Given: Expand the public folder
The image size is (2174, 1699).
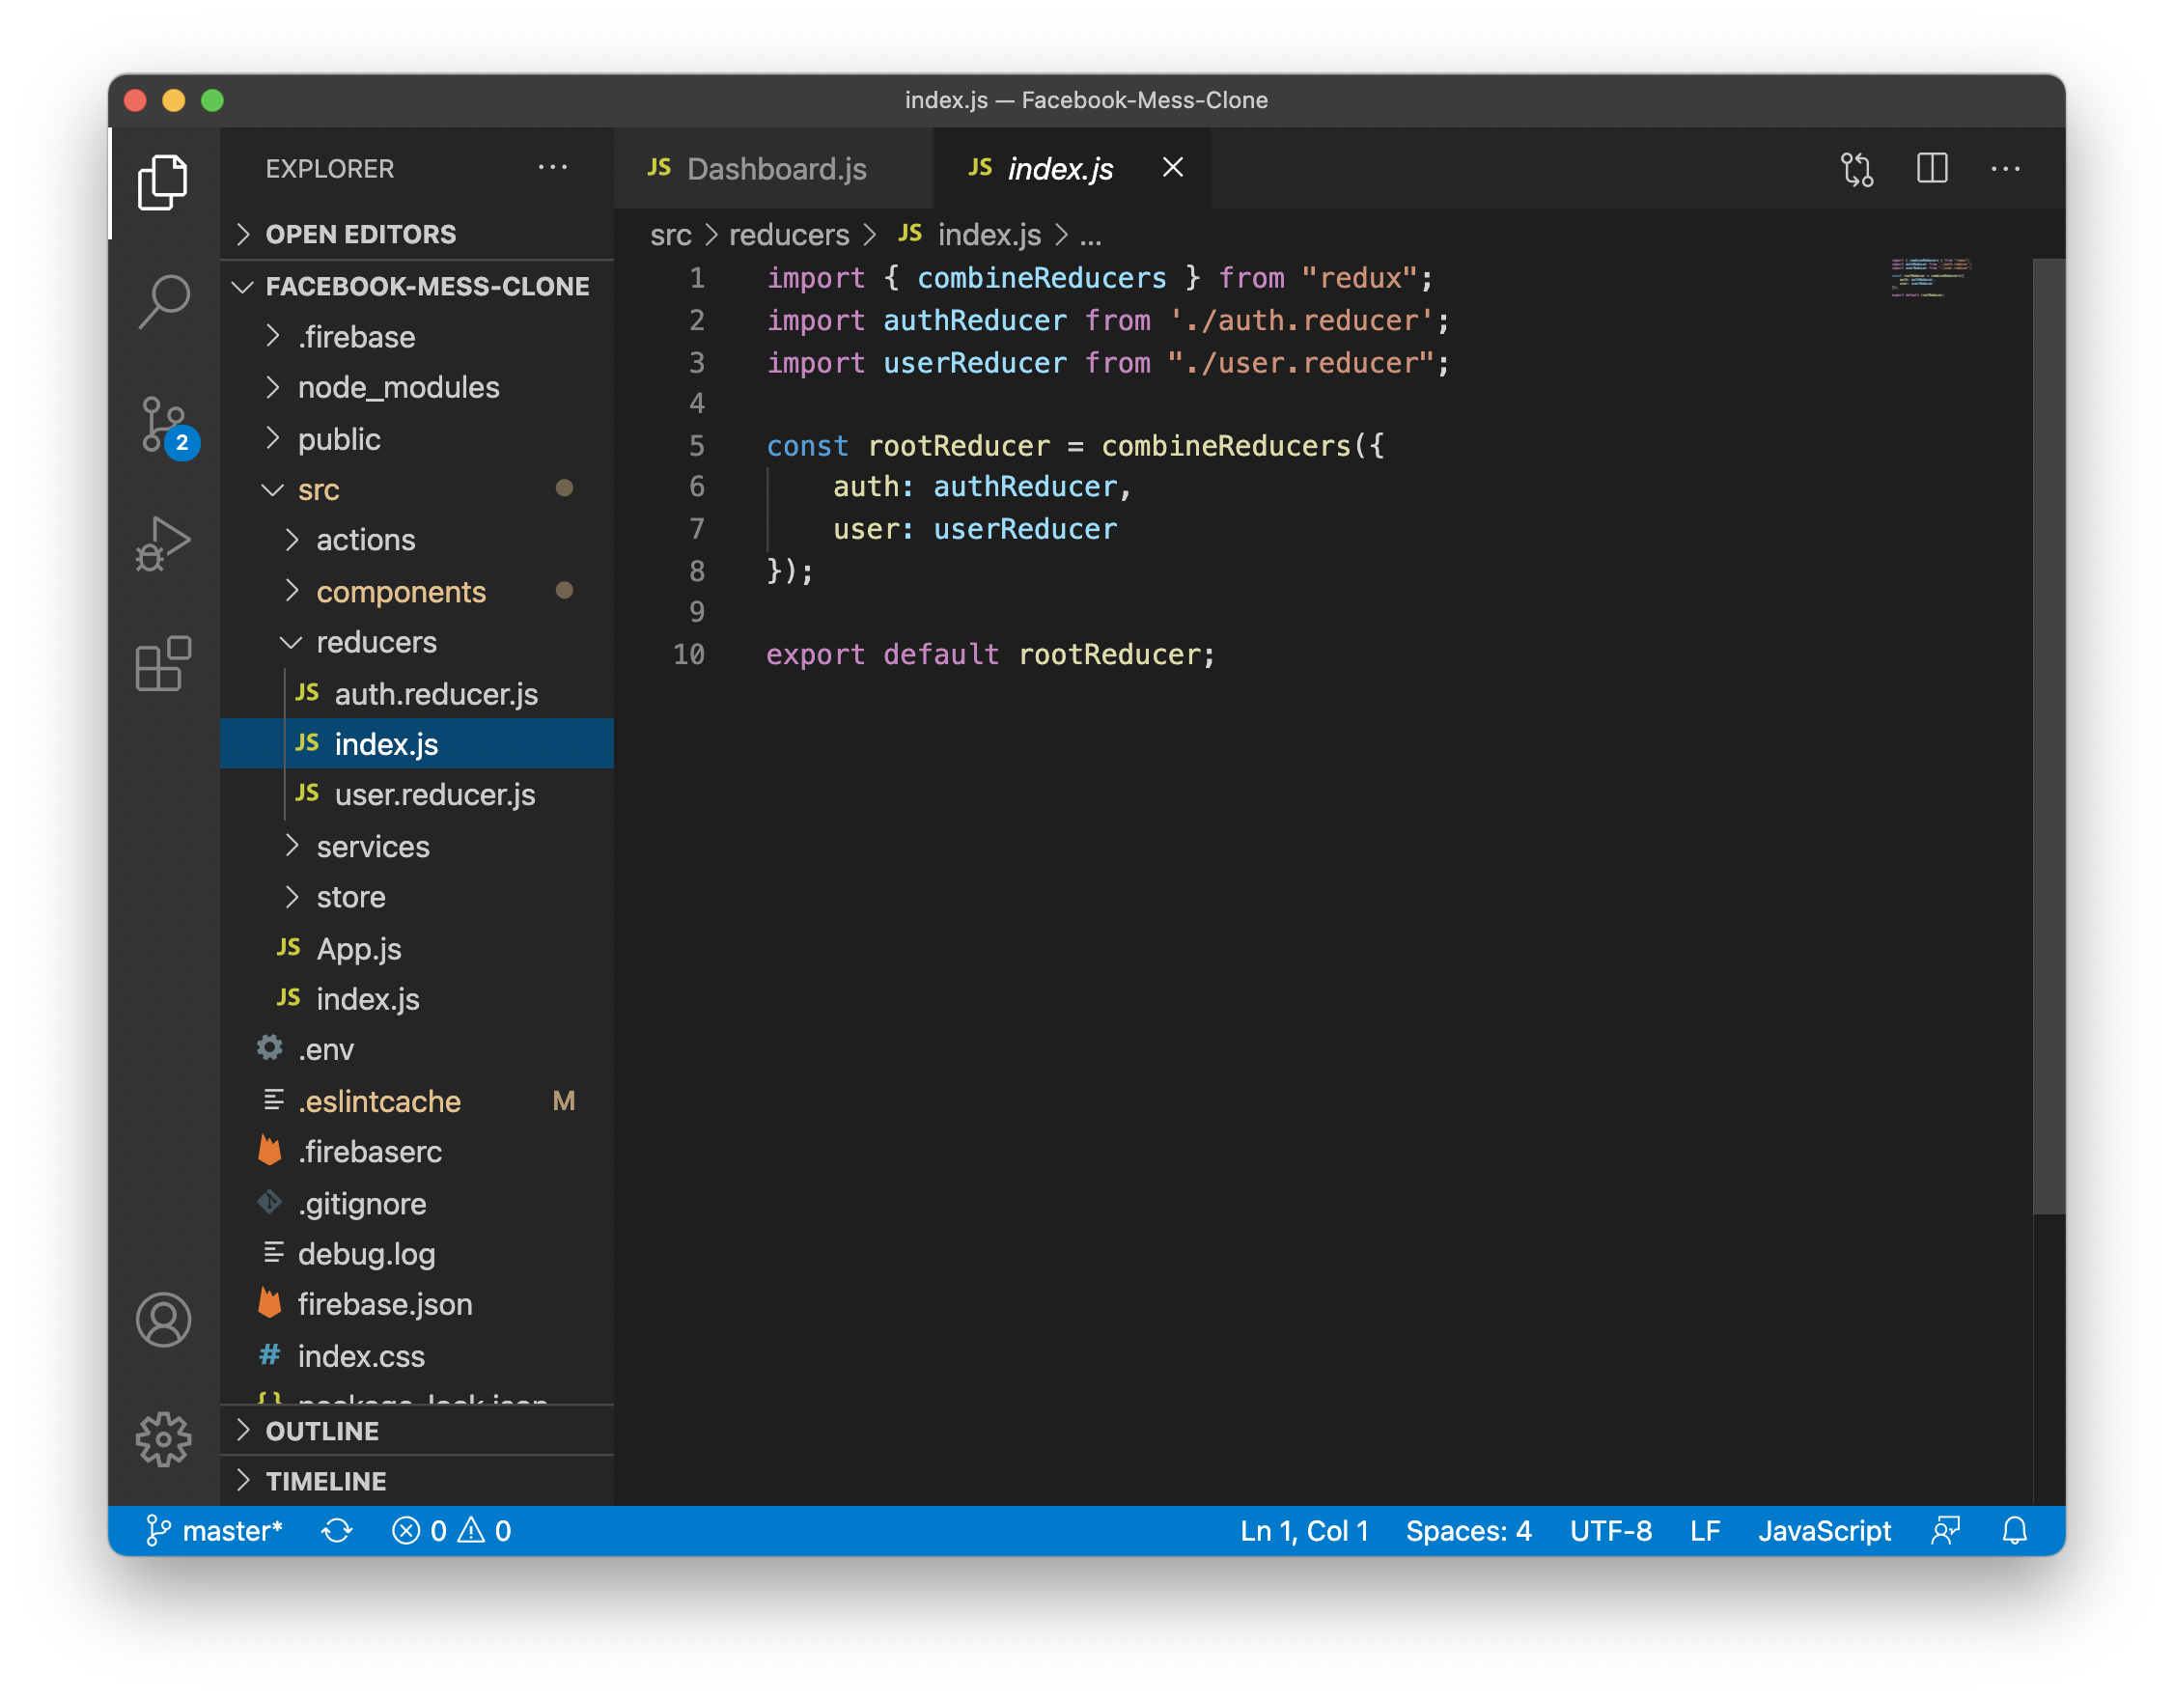Looking at the screenshot, I should pyautogui.click(x=416, y=439).
